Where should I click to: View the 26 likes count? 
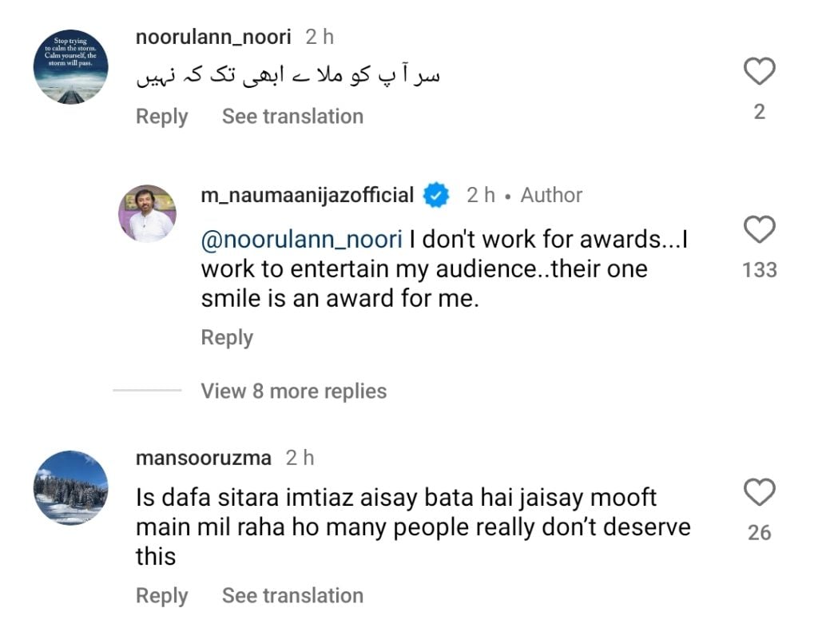[x=759, y=532]
